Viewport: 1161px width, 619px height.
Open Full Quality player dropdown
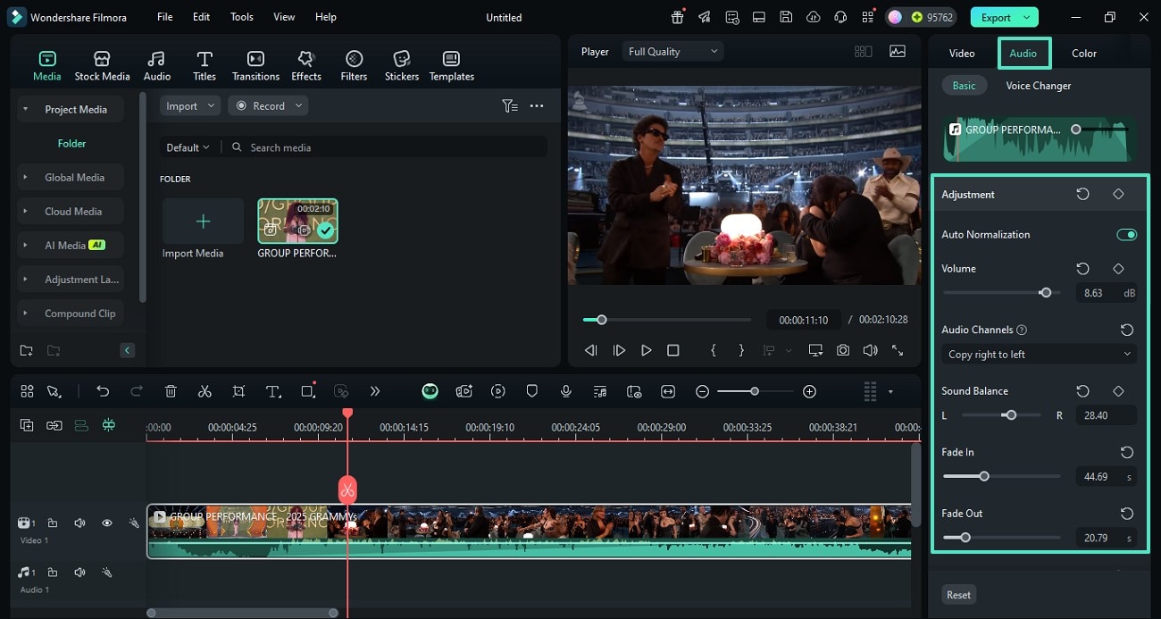pyautogui.click(x=672, y=52)
